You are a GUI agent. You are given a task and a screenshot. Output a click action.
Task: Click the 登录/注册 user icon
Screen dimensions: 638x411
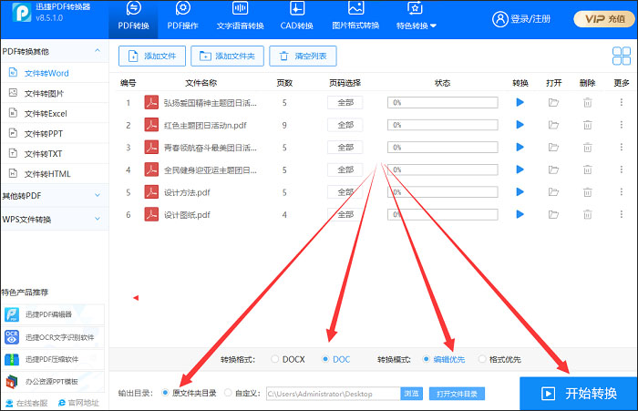coord(500,19)
